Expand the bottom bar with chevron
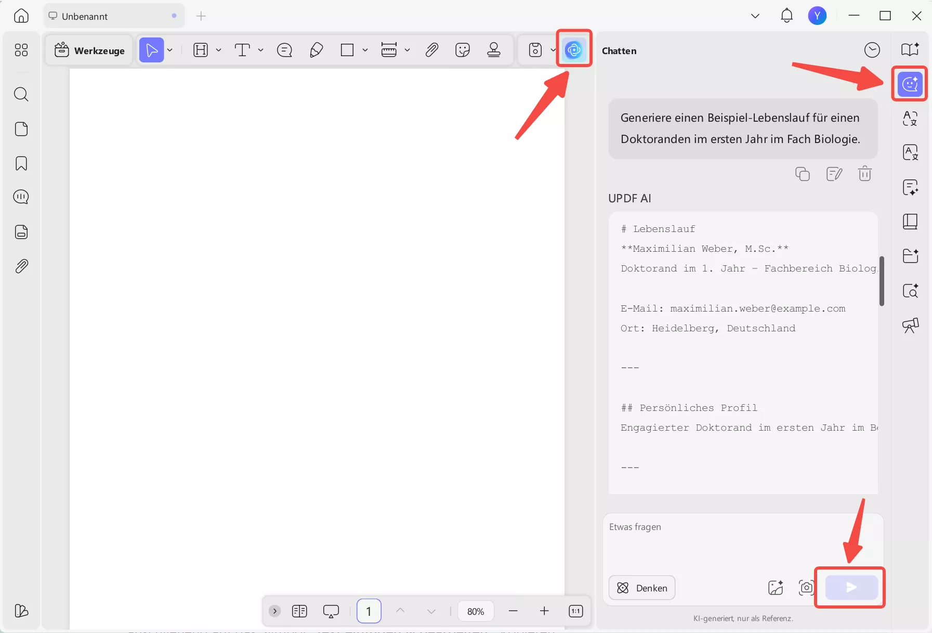The image size is (932, 633). [275, 611]
